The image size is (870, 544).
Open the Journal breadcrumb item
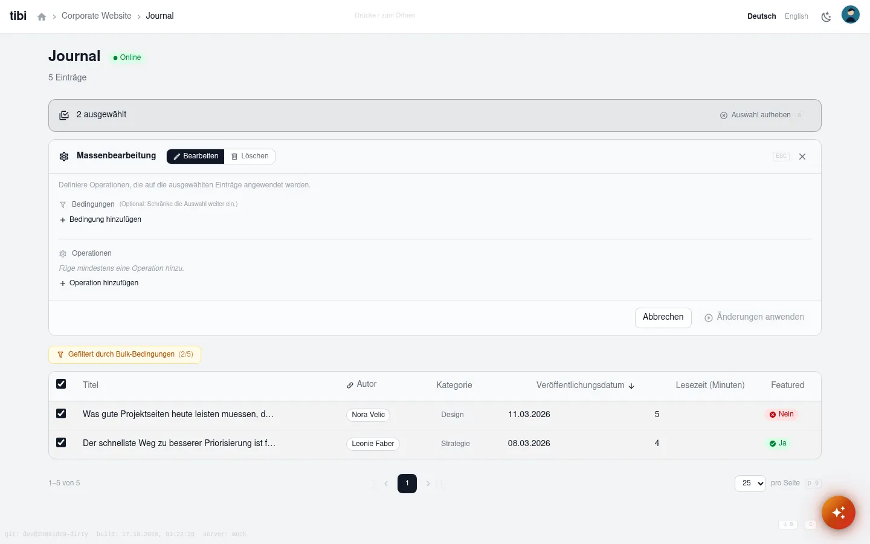point(159,16)
